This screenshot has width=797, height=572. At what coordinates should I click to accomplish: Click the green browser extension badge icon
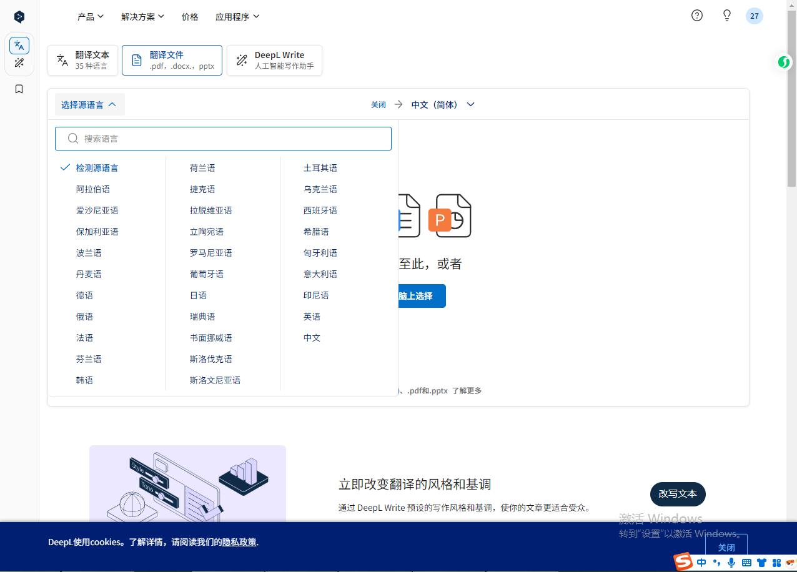tap(783, 62)
